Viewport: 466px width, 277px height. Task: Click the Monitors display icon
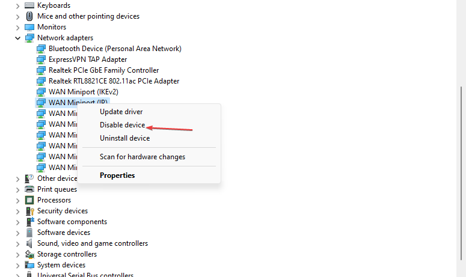(x=29, y=27)
